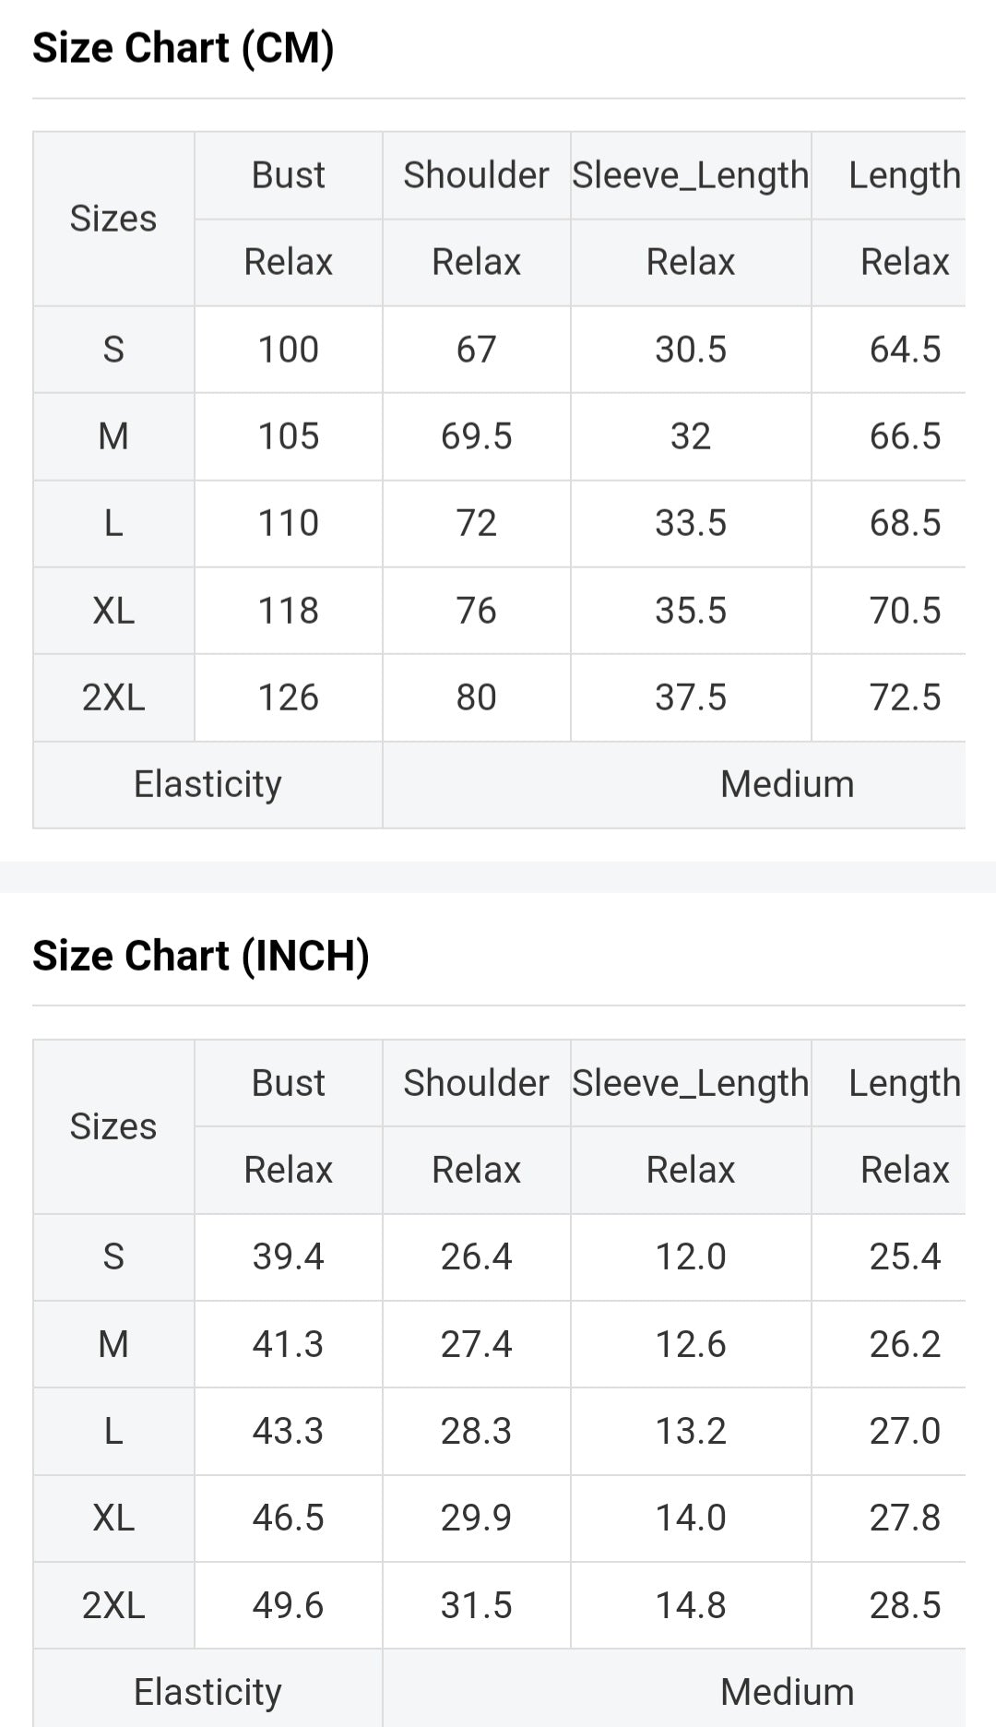Click the Elasticity label in the INCH chart
Image resolution: width=996 pixels, height=1727 pixels.
[207, 1692]
